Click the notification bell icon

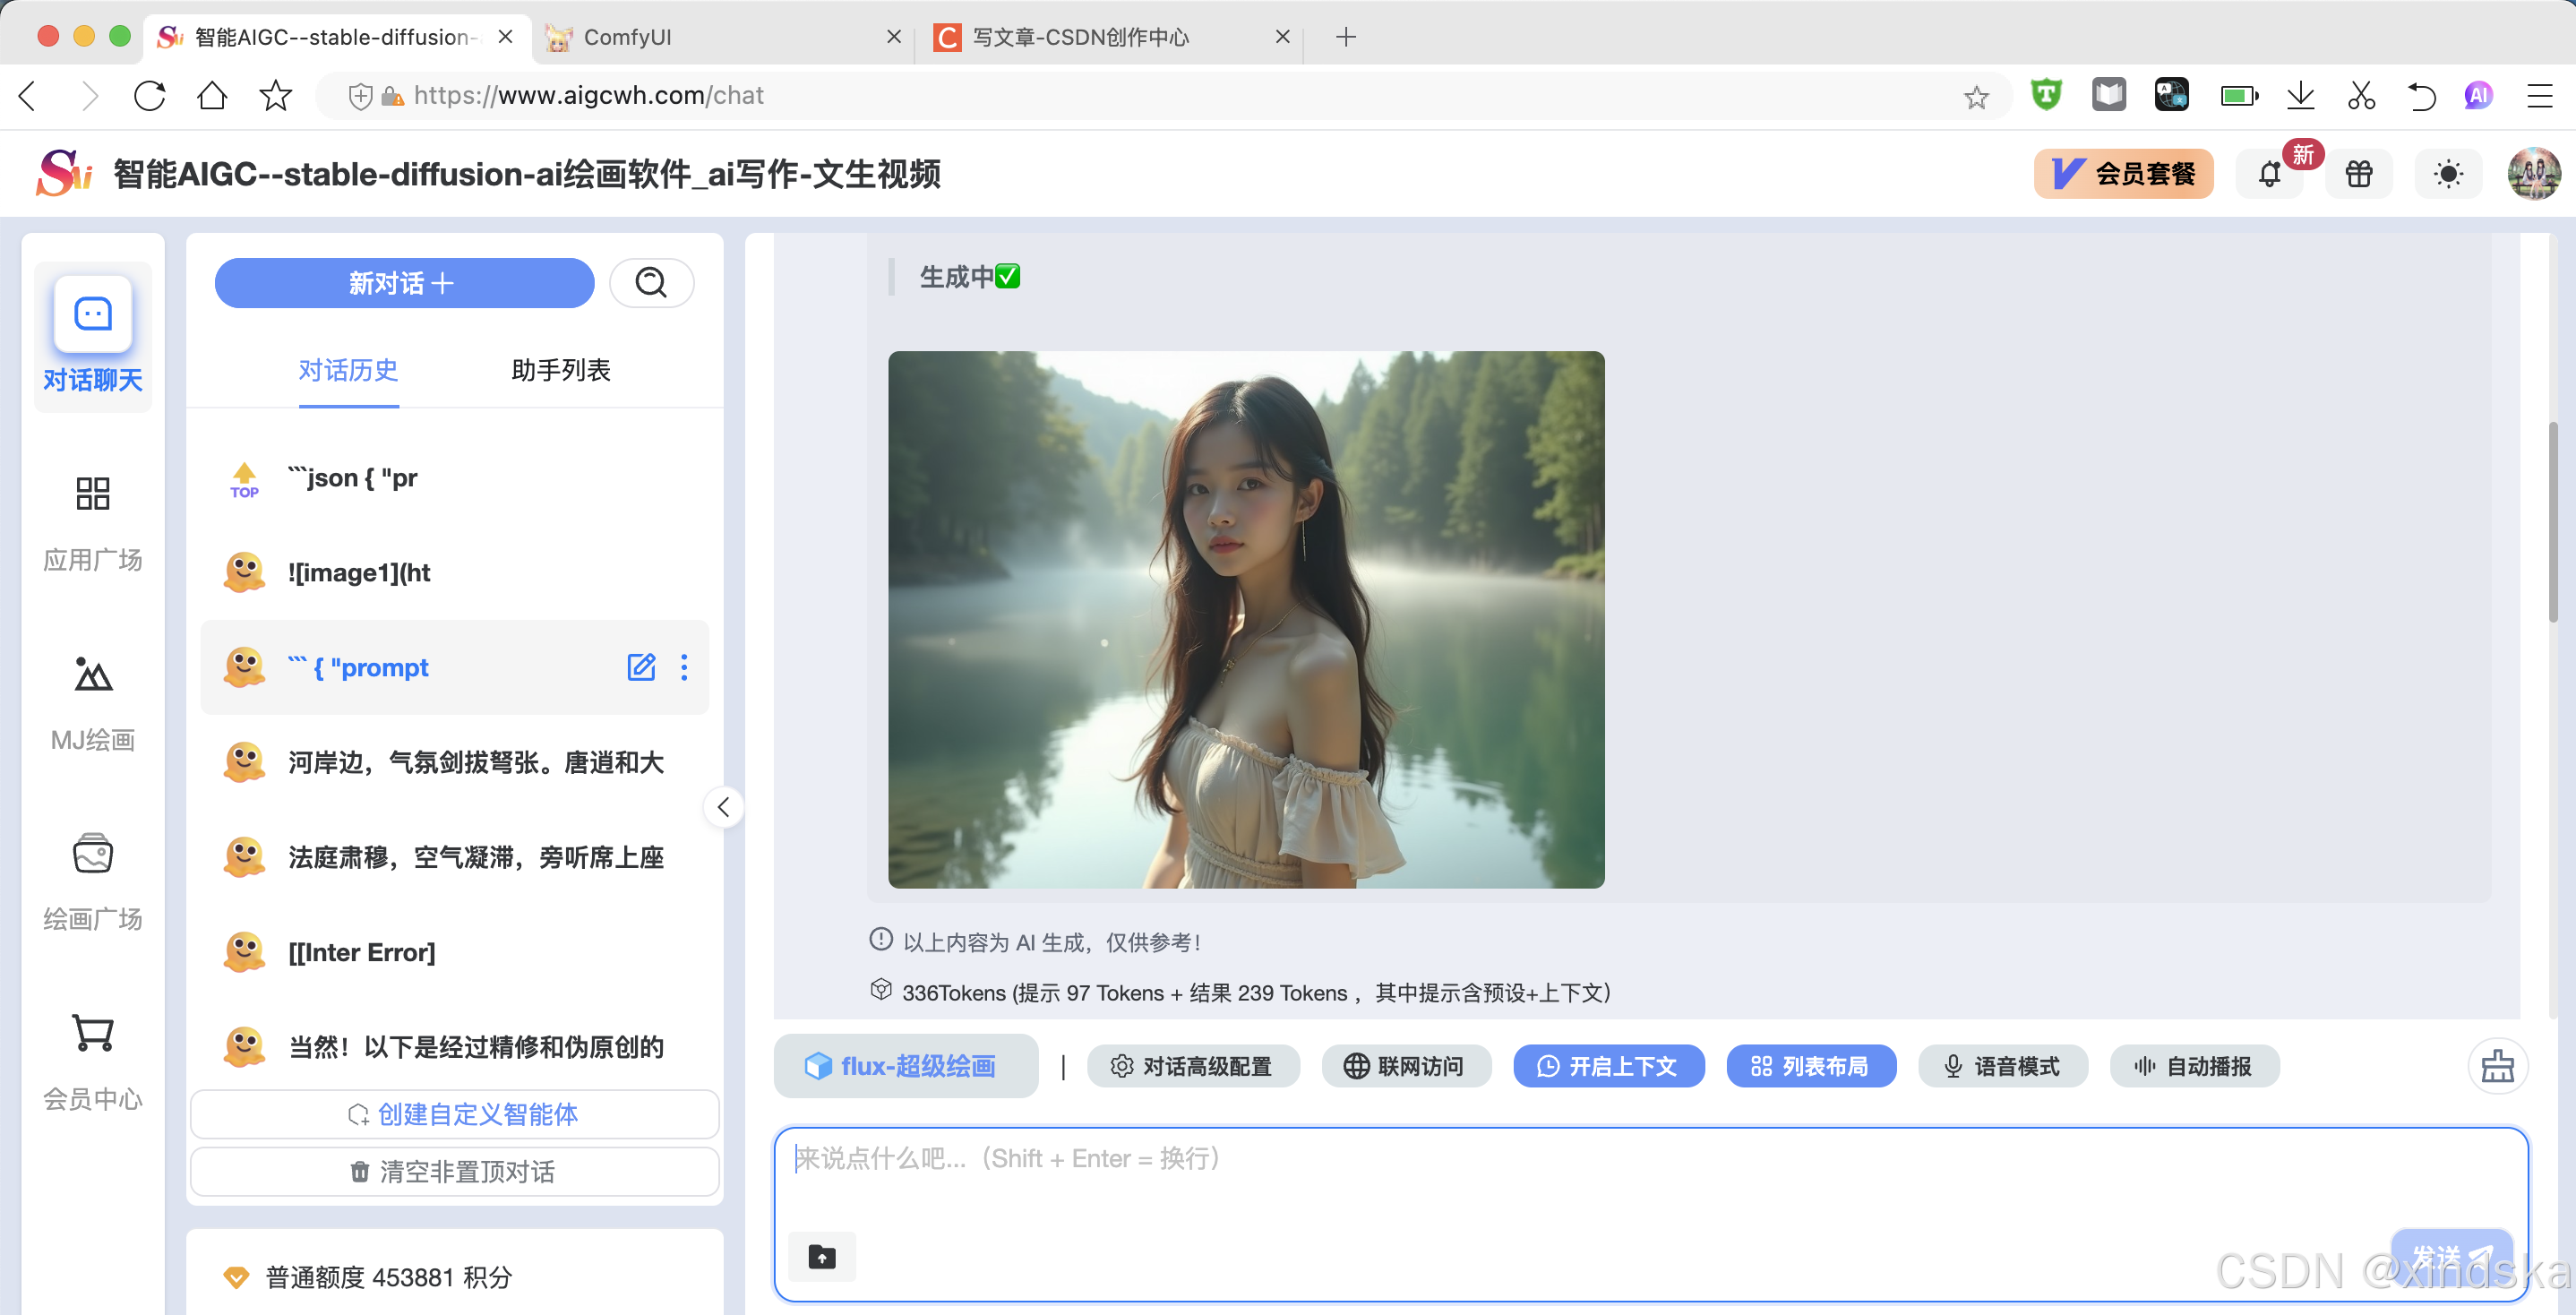click(2269, 174)
